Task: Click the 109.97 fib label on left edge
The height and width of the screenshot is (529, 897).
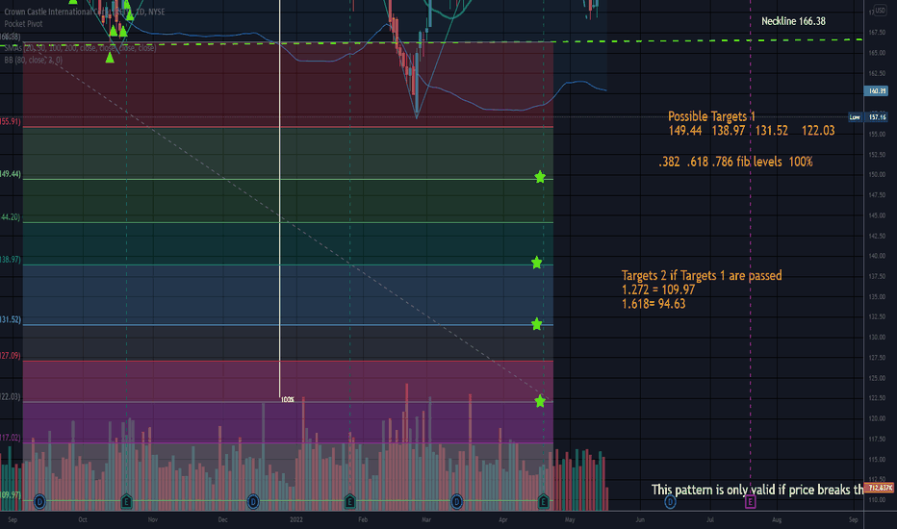Action: (11, 495)
